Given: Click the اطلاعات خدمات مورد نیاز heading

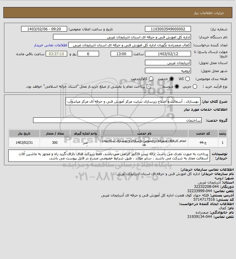Looking at the screenshot, I should pyautogui.click(x=206, y=109).
